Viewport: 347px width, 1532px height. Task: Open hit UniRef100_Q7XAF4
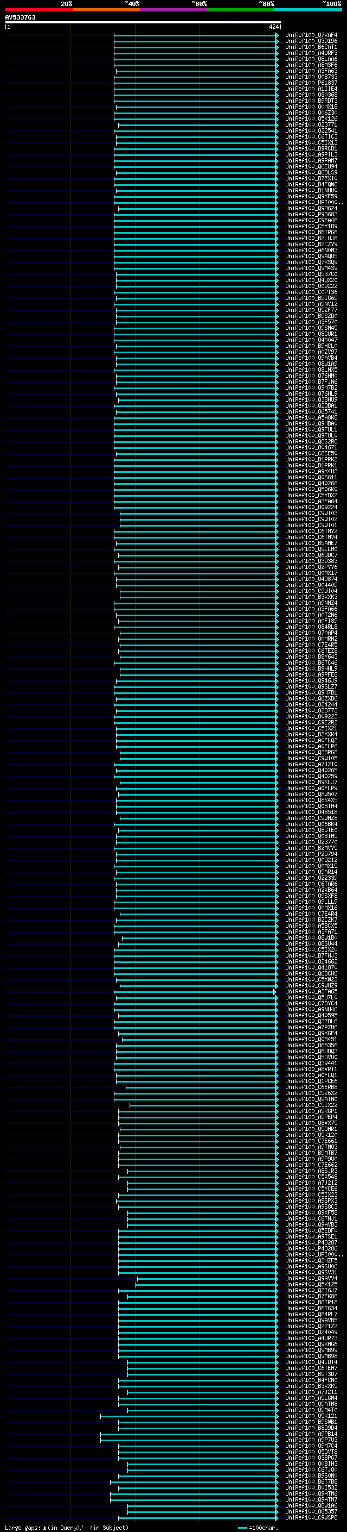coord(311,35)
